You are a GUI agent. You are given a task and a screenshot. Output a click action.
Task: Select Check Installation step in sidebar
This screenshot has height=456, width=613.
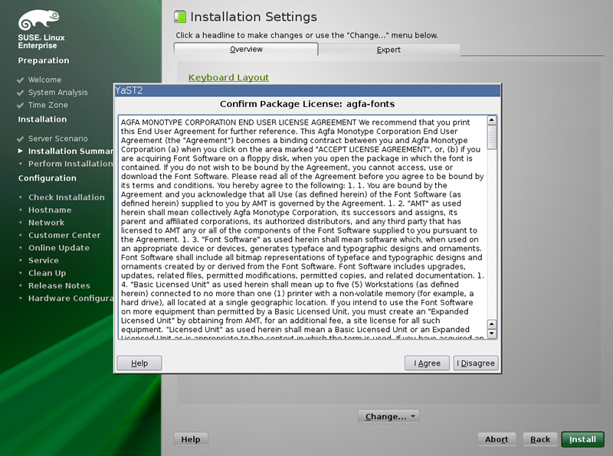pyautogui.click(x=67, y=197)
